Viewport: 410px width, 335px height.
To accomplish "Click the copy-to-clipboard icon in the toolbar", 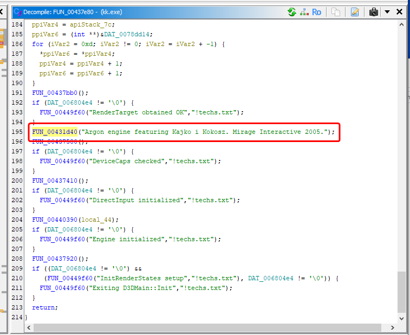I will 336,12.
